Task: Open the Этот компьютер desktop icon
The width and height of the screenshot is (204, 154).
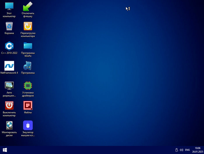Action: 9,6
